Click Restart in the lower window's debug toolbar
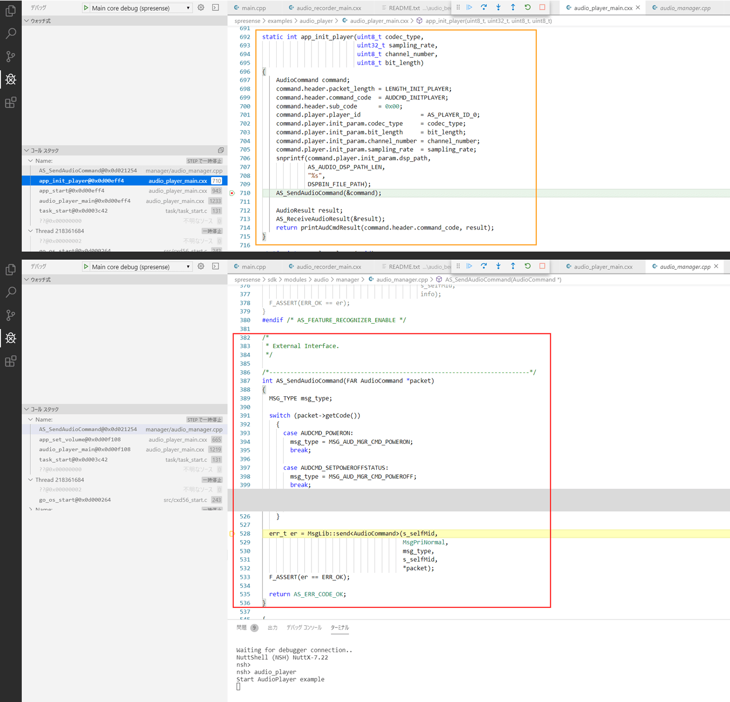This screenshot has width=730, height=702. click(527, 266)
